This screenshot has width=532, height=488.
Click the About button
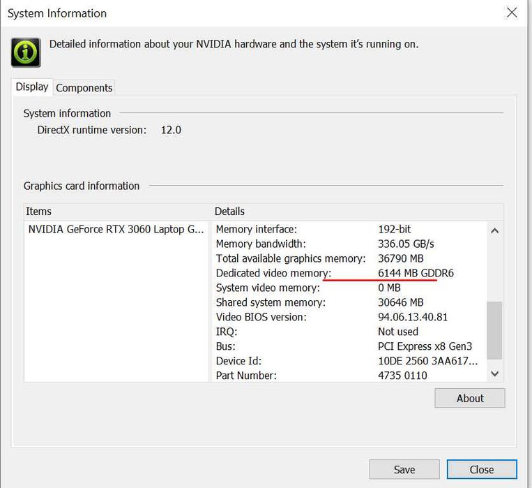(x=469, y=398)
